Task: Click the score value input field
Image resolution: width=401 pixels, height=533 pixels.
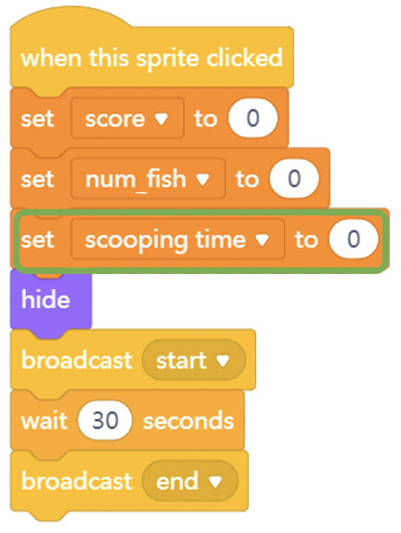Action: (253, 118)
